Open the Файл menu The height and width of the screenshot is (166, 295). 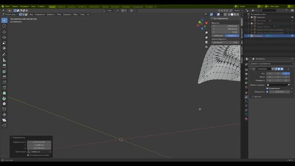(x=7, y=6)
